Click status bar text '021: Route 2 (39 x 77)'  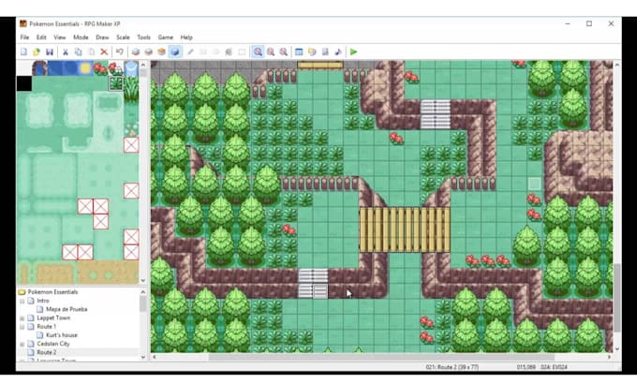coord(452,367)
